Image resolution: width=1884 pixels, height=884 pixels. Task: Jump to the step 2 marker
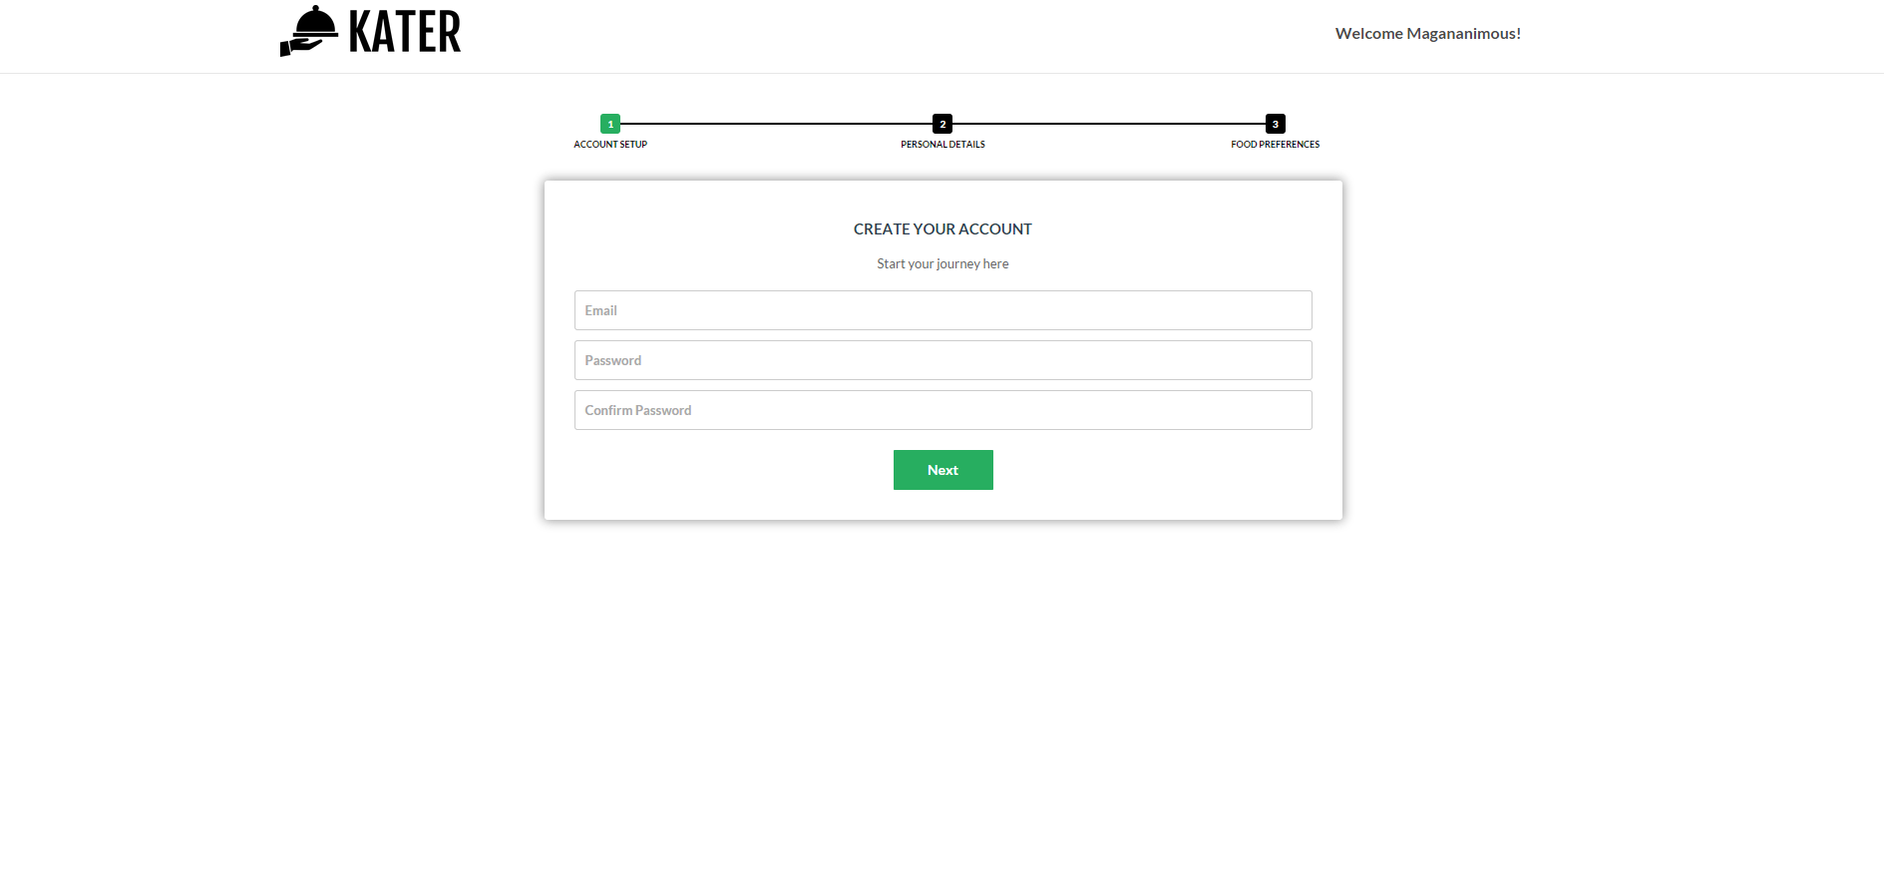[942, 124]
